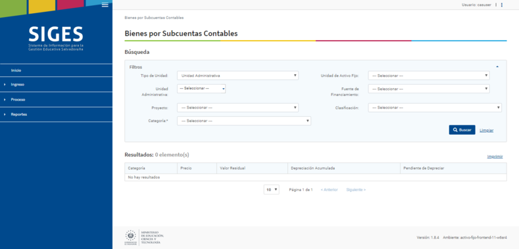Open the Unidad Administrativa selector
The width and height of the screenshot is (519, 249).
(x=201, y=89)
